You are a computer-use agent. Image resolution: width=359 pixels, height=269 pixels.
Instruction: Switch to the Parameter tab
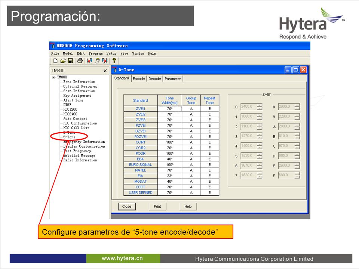pos(173,79)
